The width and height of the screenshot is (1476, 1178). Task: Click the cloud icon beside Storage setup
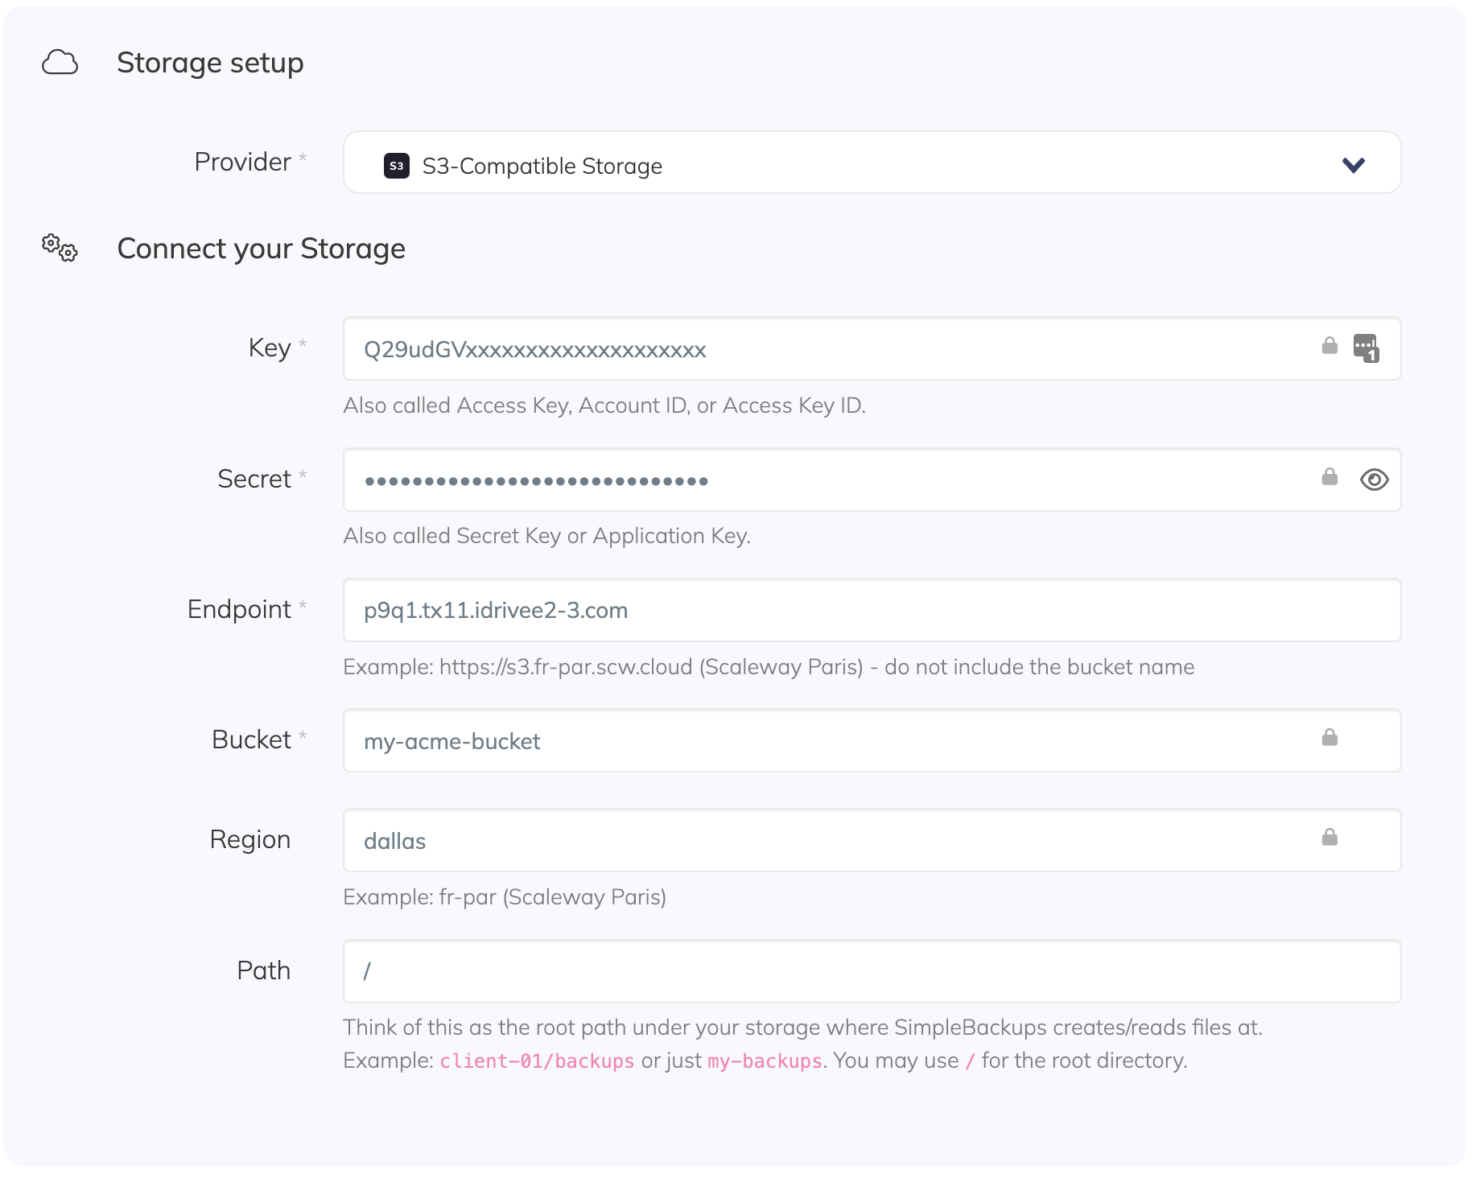tap(61, 61)
